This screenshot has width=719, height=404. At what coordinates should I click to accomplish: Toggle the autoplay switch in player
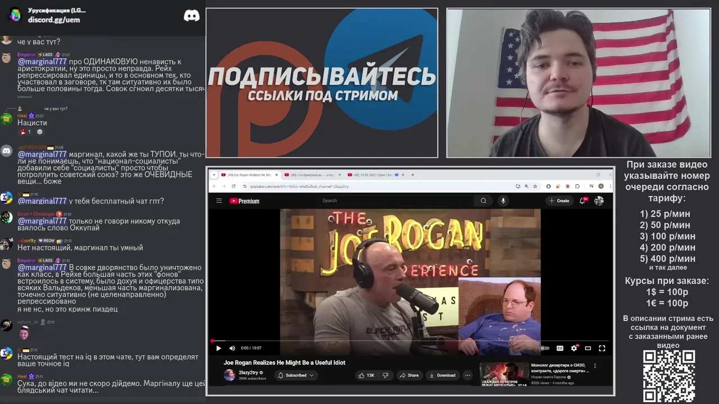point(545,348)
